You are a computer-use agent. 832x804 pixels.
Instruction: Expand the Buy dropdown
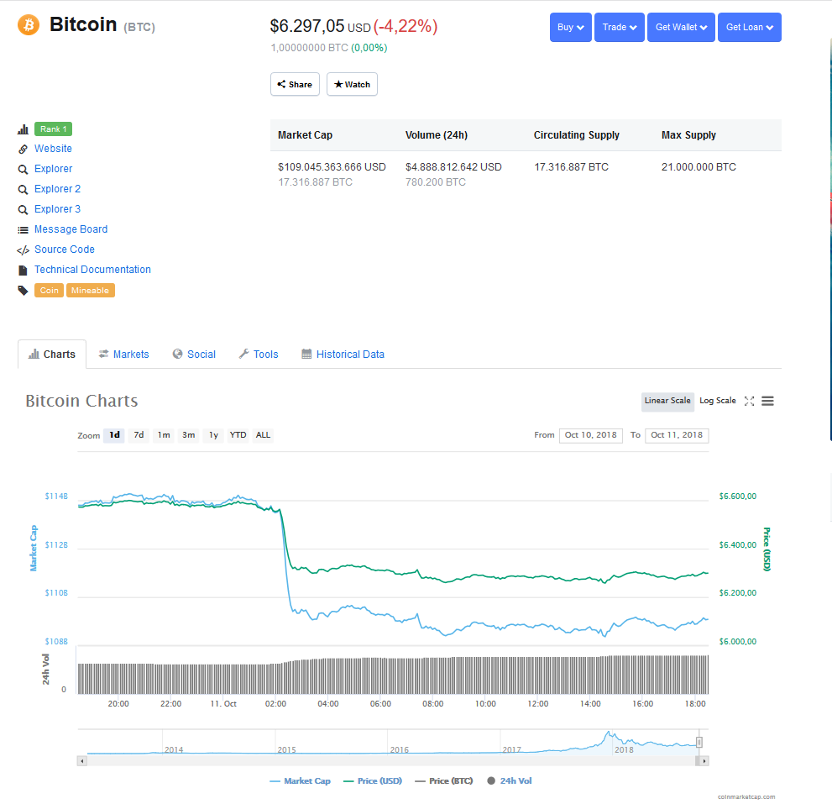point(571,27)
